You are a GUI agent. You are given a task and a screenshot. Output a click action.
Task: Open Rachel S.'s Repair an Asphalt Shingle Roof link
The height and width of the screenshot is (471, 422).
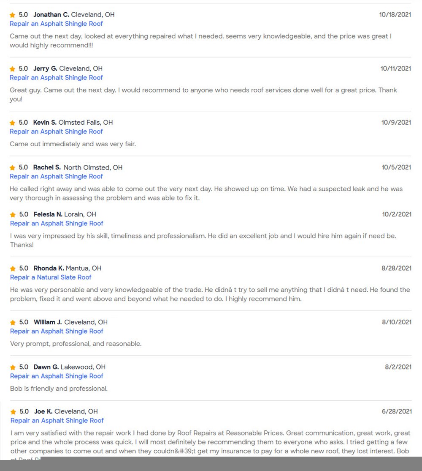pos(56,176)
